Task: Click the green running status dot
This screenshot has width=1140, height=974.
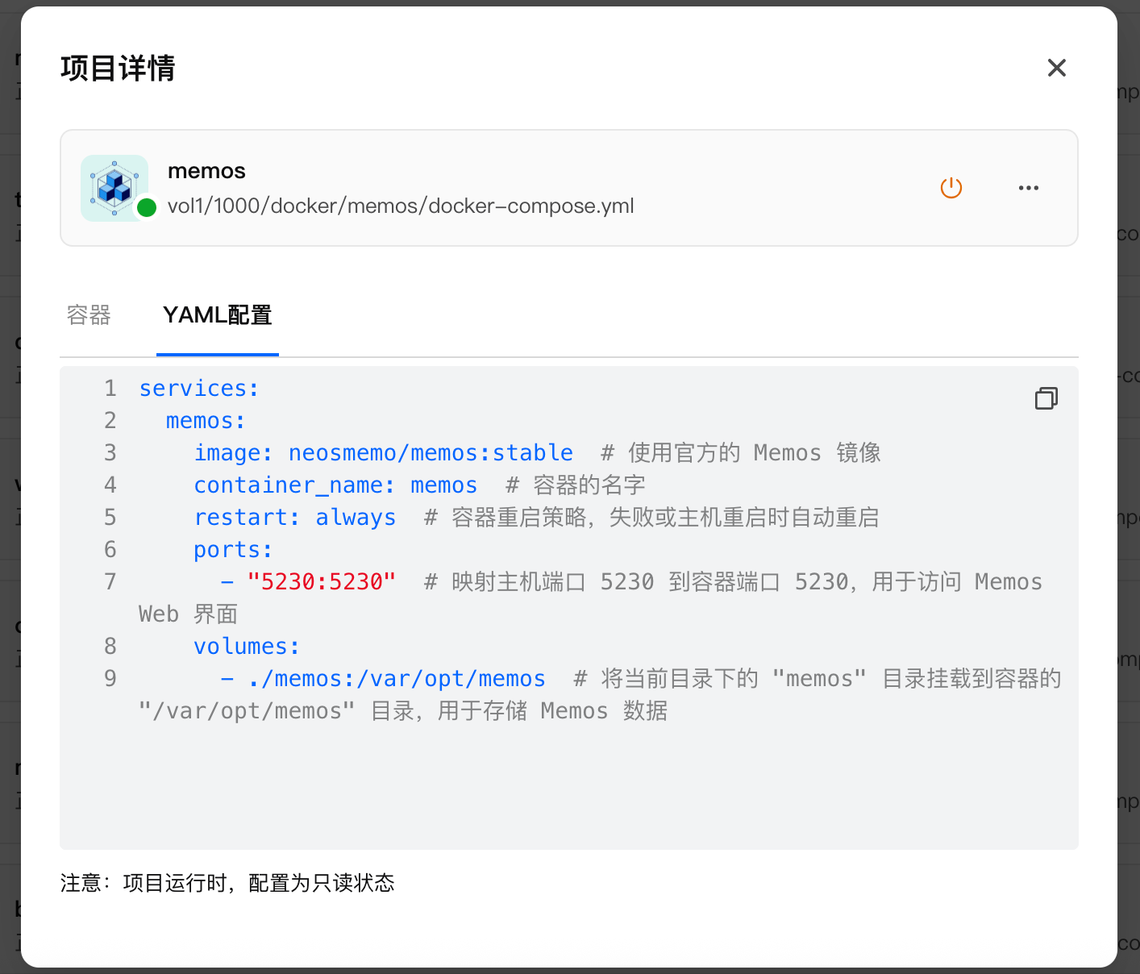Action: tap(147, 207)
